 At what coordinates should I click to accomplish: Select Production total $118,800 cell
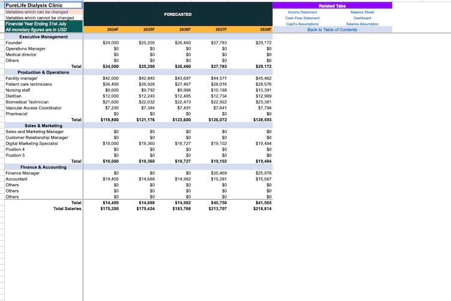[109, 120]
